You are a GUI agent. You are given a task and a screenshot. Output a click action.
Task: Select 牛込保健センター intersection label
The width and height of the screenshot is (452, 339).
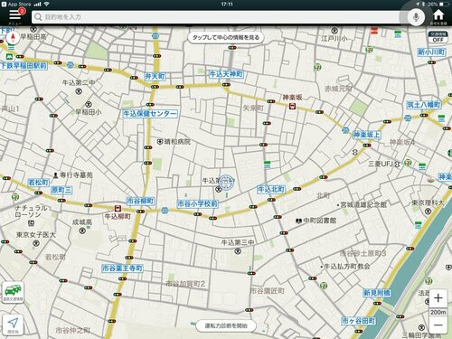(150, 114)
